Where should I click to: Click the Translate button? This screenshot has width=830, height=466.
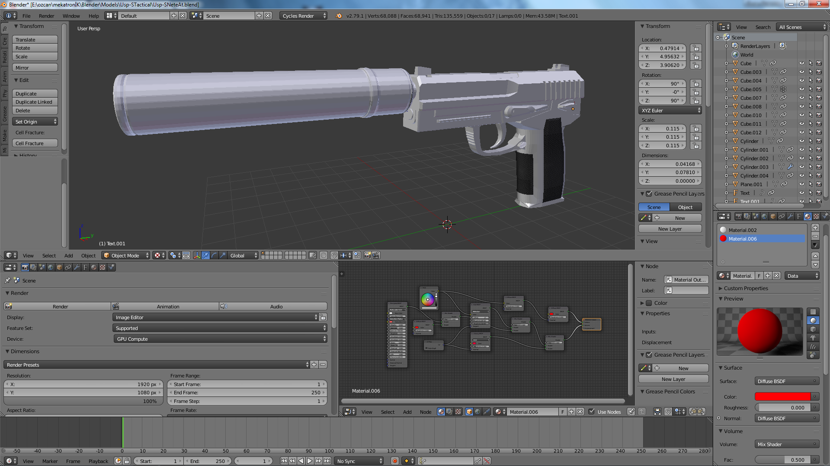pos(35,40)
